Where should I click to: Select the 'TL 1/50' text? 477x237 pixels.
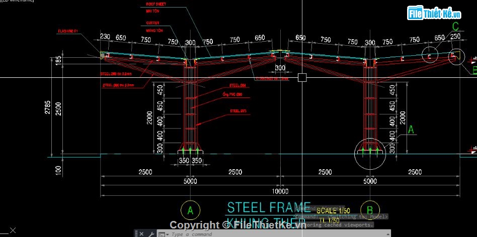[x=330, y=220]
